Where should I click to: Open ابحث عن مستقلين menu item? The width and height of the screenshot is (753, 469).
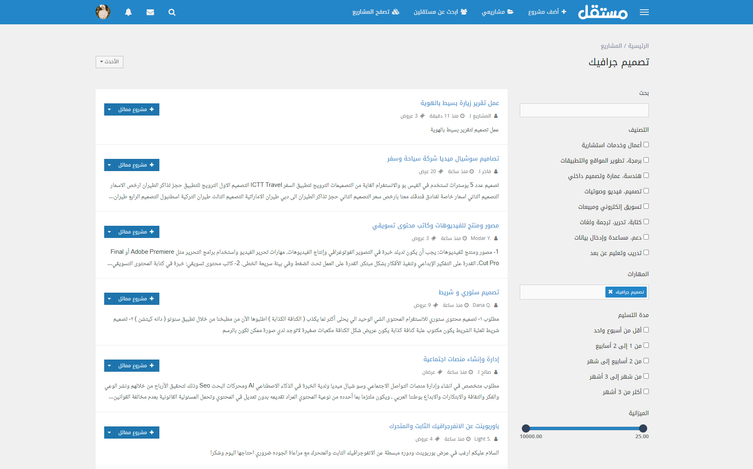(x=440, y=12)
